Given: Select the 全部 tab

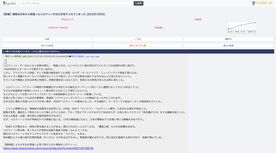Looking at the screenshot, I should 47,39.
